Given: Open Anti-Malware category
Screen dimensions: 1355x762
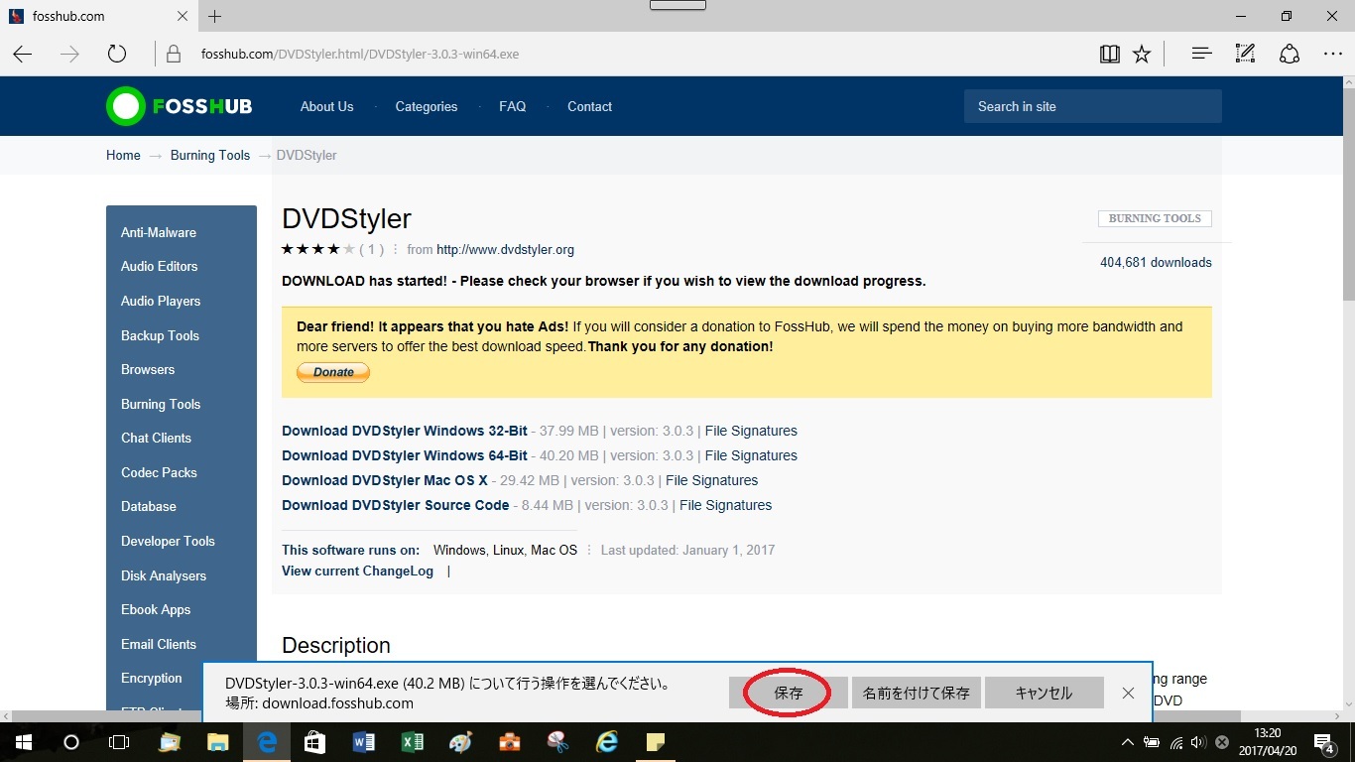Looking at the screenshot, I should (159, 232).
